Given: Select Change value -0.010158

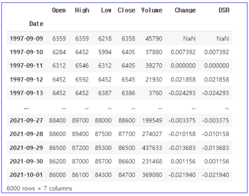Looking at the screenshot, I should pyautogui.click(x=182, y=134).
